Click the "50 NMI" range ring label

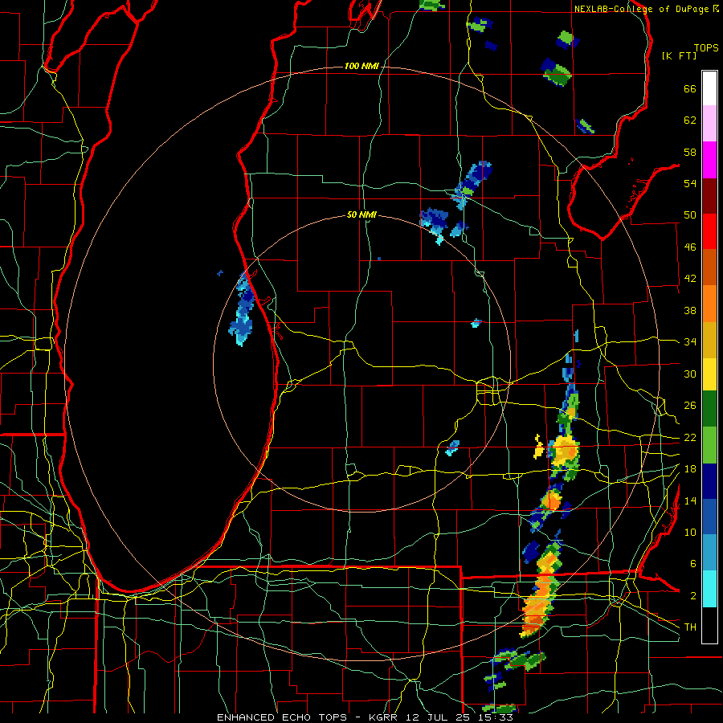tap(362, 214)
